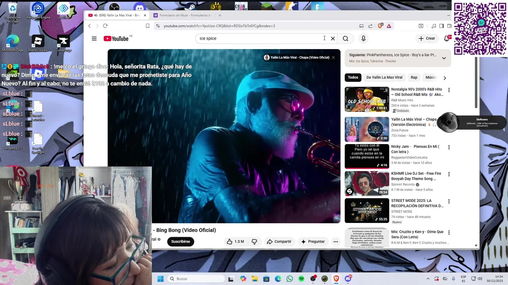
Task: Click the YouTube URL in the address bar
Action: pyautogui.click(x=219, y=26)
